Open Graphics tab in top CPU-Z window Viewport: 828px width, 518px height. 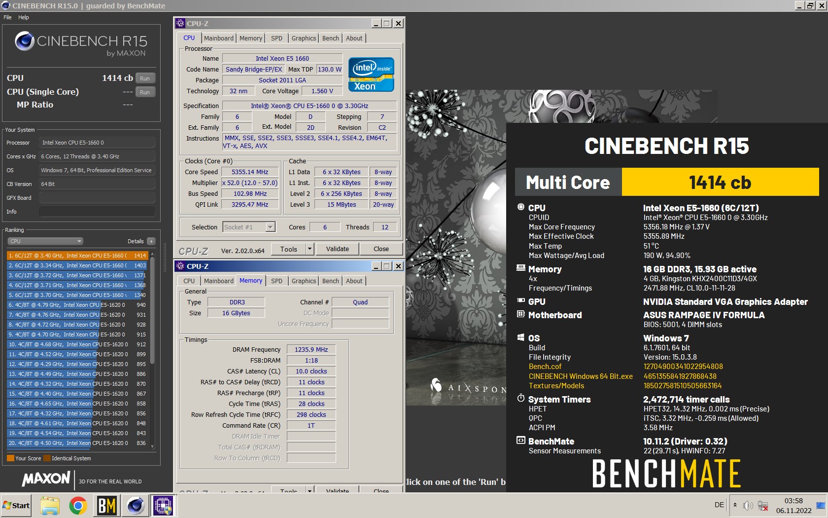tap(304, 38)
